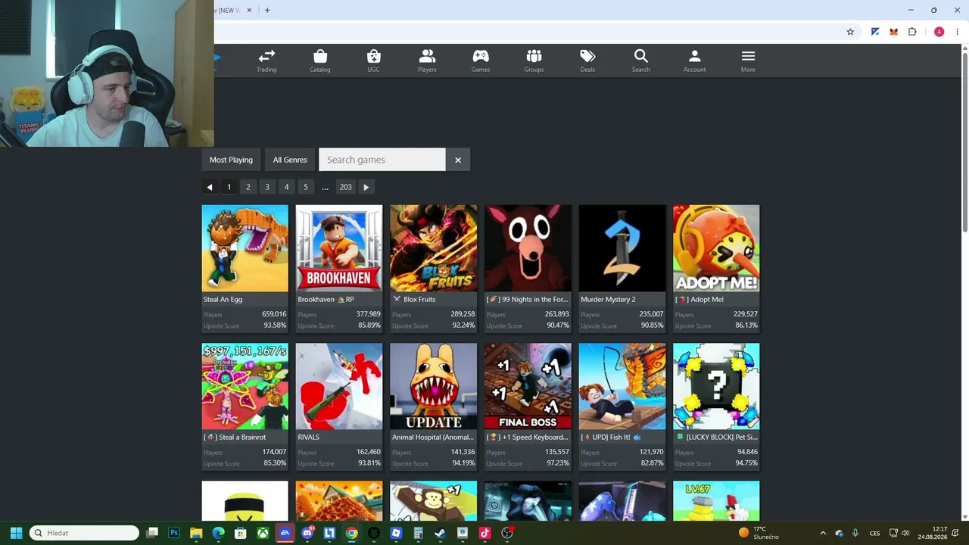
Task: Open Chrome's three-dot menu
Action: [x=957, y=32]
